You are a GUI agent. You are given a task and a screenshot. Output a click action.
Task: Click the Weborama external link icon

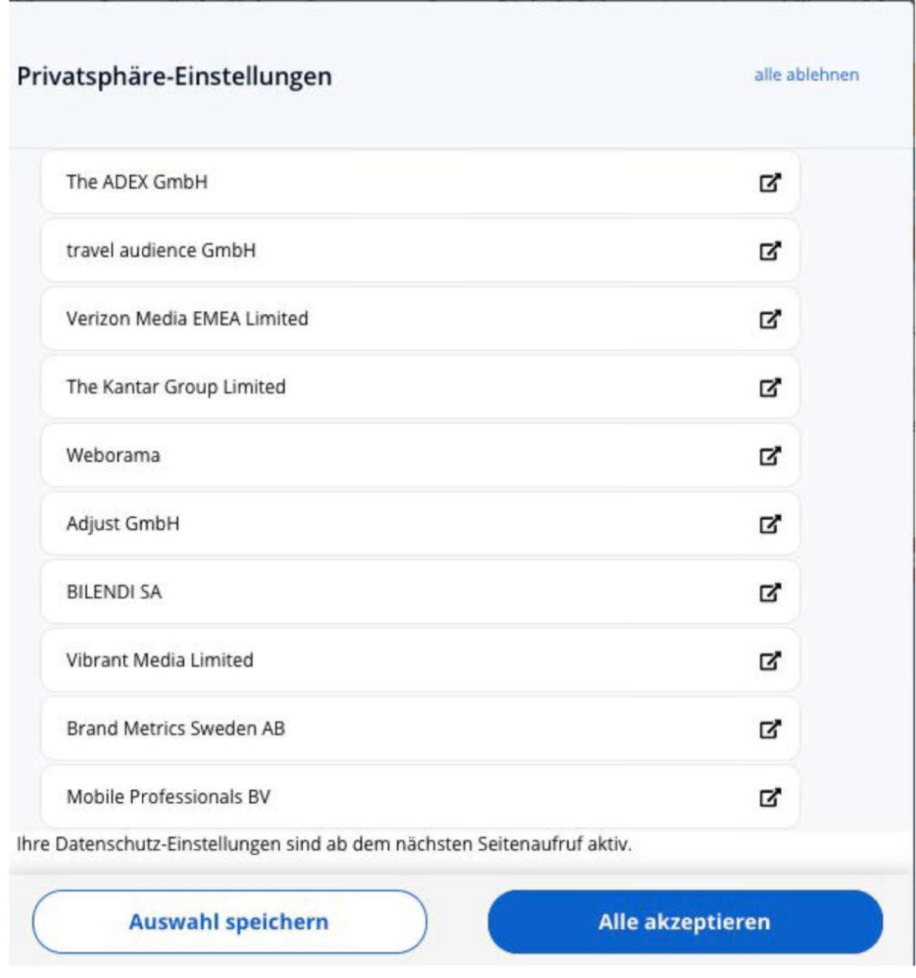(769, 456)
